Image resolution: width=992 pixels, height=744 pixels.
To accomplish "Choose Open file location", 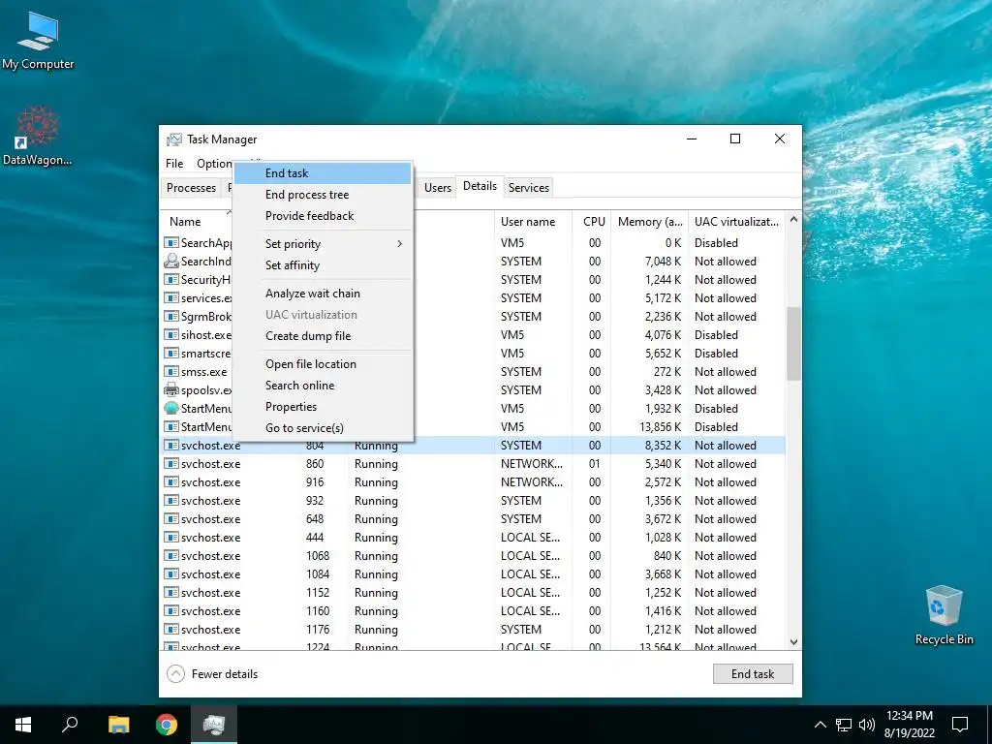I will click(323, 364).
